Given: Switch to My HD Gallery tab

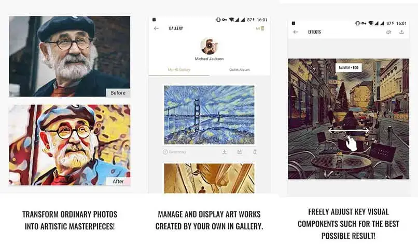Looking at the screenshot, I should tap(179, 70).
